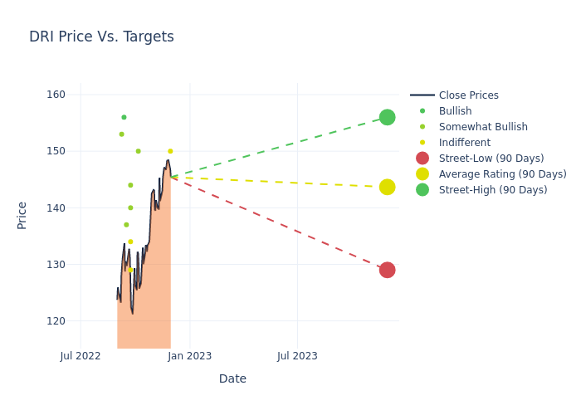Click the chart title DRI Price Vs. Targets
581x415 pixels.
pyautogui.click(x=101, y=37)
